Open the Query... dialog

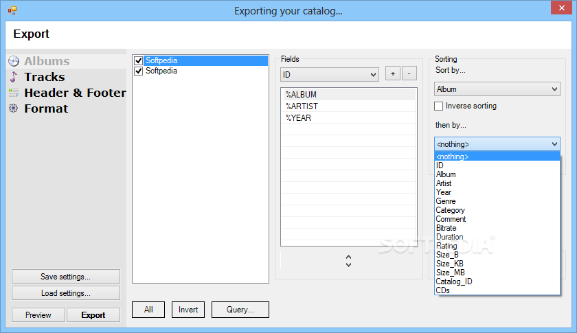click(x=240, y=310)
